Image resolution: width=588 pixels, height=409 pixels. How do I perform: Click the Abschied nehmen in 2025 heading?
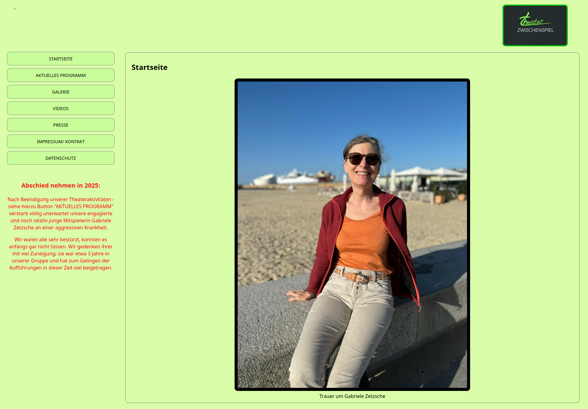pyautogui.click(x=61, y=185)
